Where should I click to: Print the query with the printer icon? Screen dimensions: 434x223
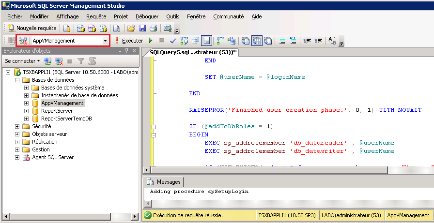coord(154,28)
